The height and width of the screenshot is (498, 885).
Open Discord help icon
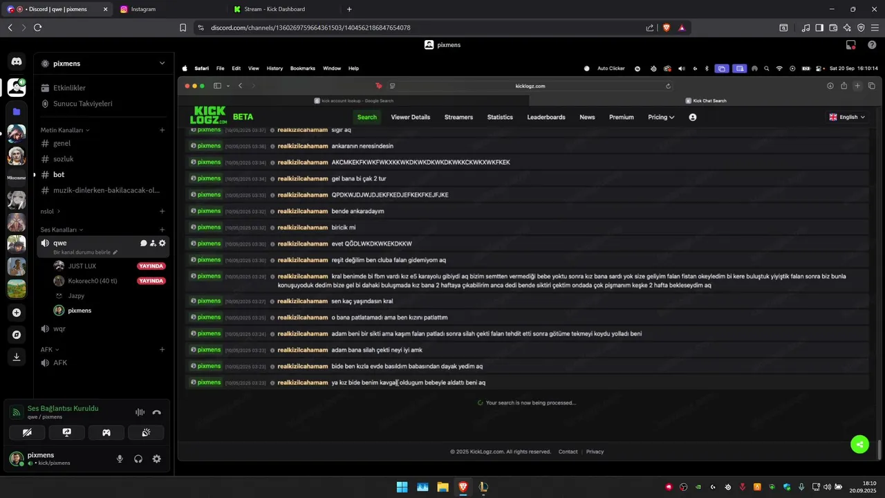coord(872,45)
